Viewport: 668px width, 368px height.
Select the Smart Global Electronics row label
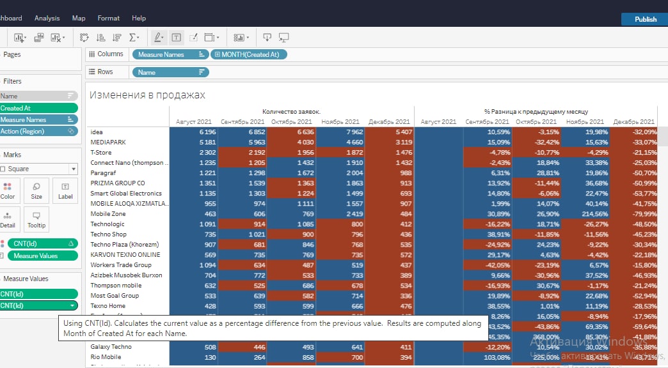point(126,193)
